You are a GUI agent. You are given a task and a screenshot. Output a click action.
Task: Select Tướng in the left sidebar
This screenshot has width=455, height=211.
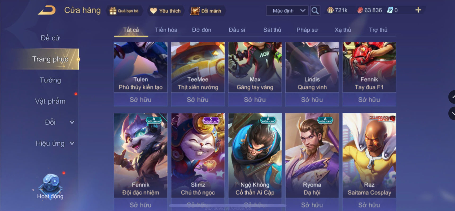click(x=50, y=80)
